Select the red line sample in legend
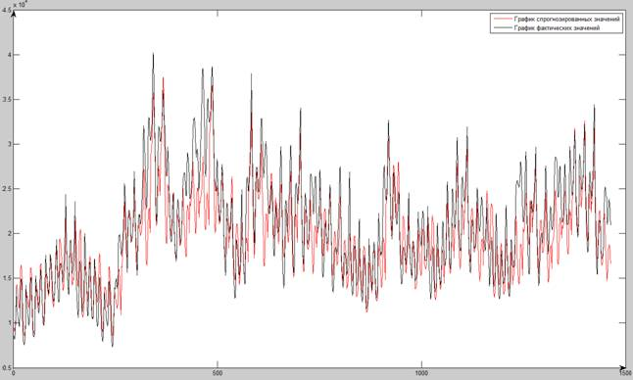Screen dimensions: 633x380 [x=502, y=19]
